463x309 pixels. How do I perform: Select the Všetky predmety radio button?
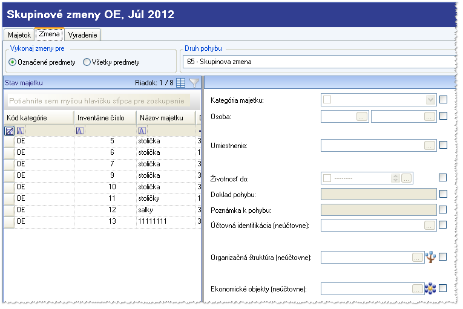87,62
